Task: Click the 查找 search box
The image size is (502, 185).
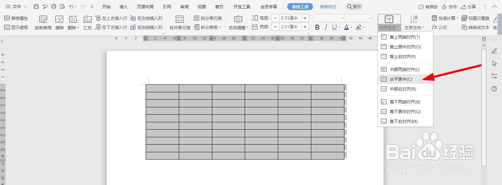Action: pos(354,7)
